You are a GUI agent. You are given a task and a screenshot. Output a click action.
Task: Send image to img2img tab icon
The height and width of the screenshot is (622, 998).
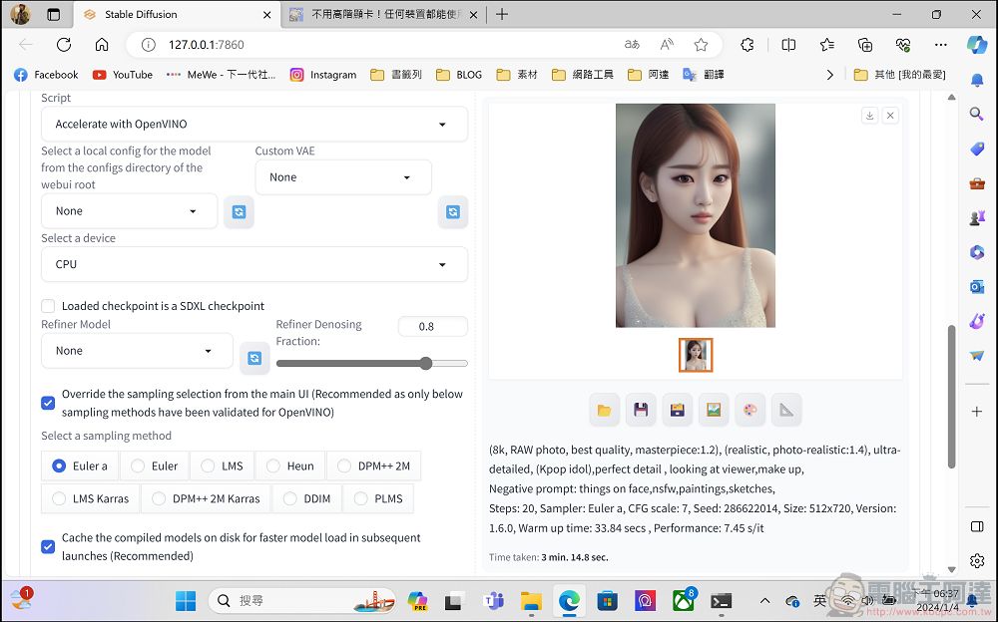(714, 411)
